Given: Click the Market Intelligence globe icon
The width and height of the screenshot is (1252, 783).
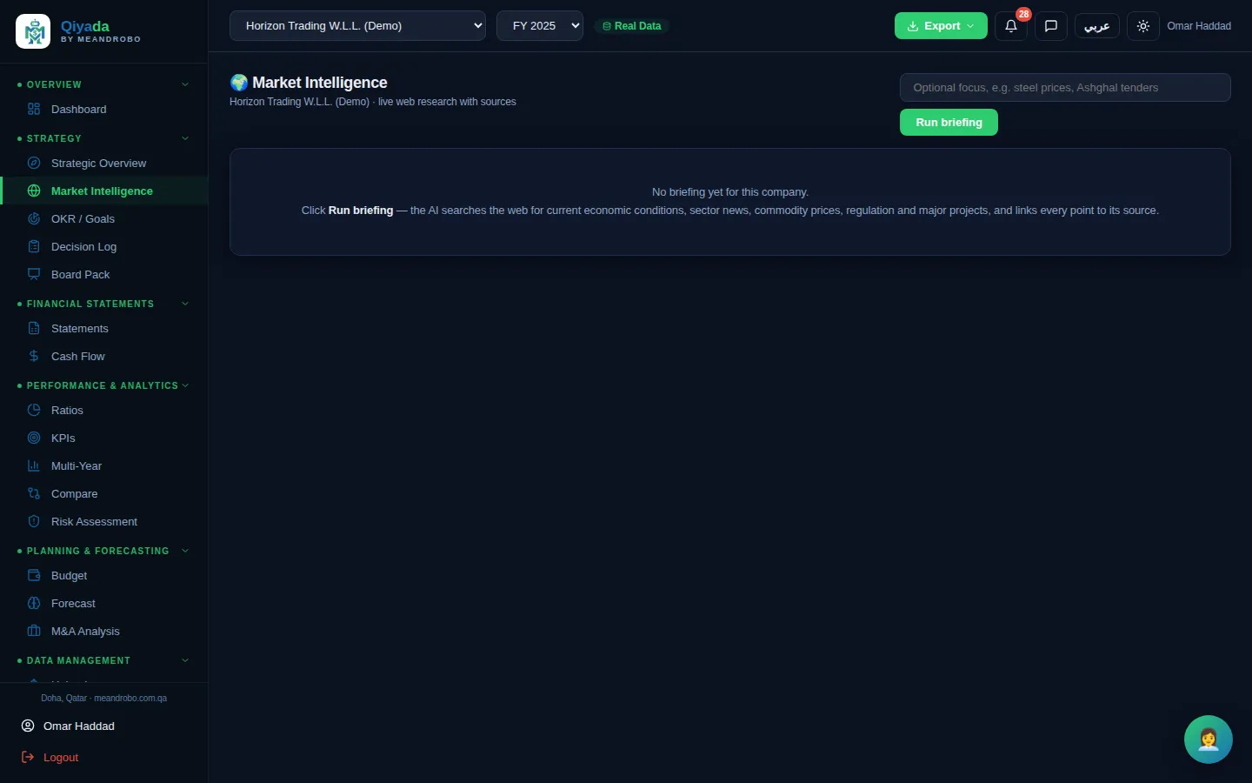Looking at the screenshot, I should (34, 191).
